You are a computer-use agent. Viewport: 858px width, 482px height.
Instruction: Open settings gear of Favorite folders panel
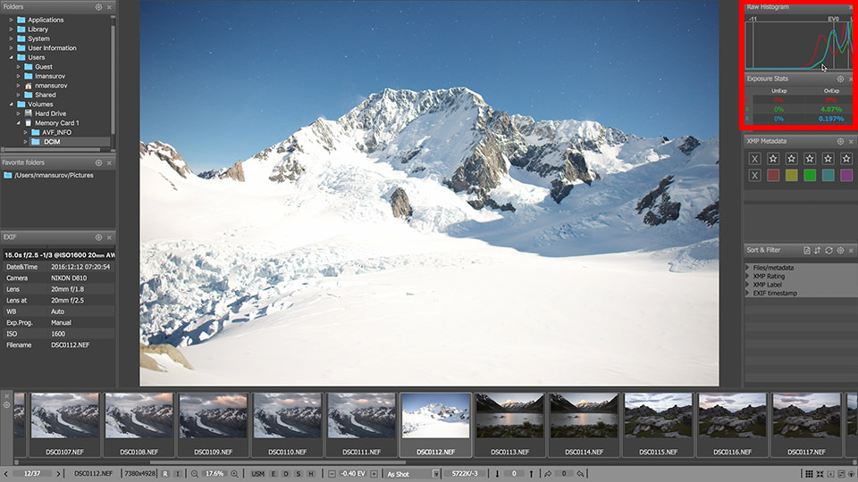(x=98, y=162)
